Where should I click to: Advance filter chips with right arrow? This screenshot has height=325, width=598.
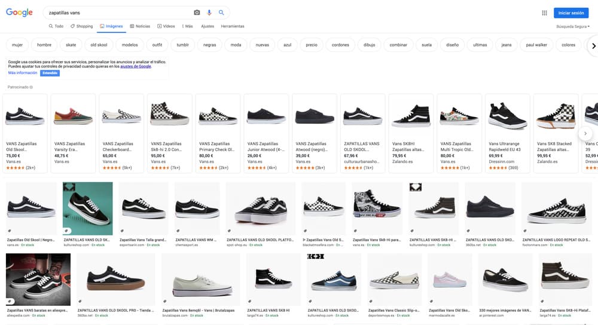[x=593, y=46]
